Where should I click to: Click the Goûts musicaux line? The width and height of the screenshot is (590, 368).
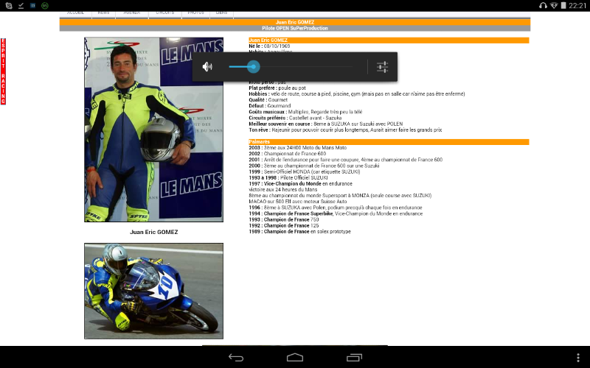[x=305, y=112]
